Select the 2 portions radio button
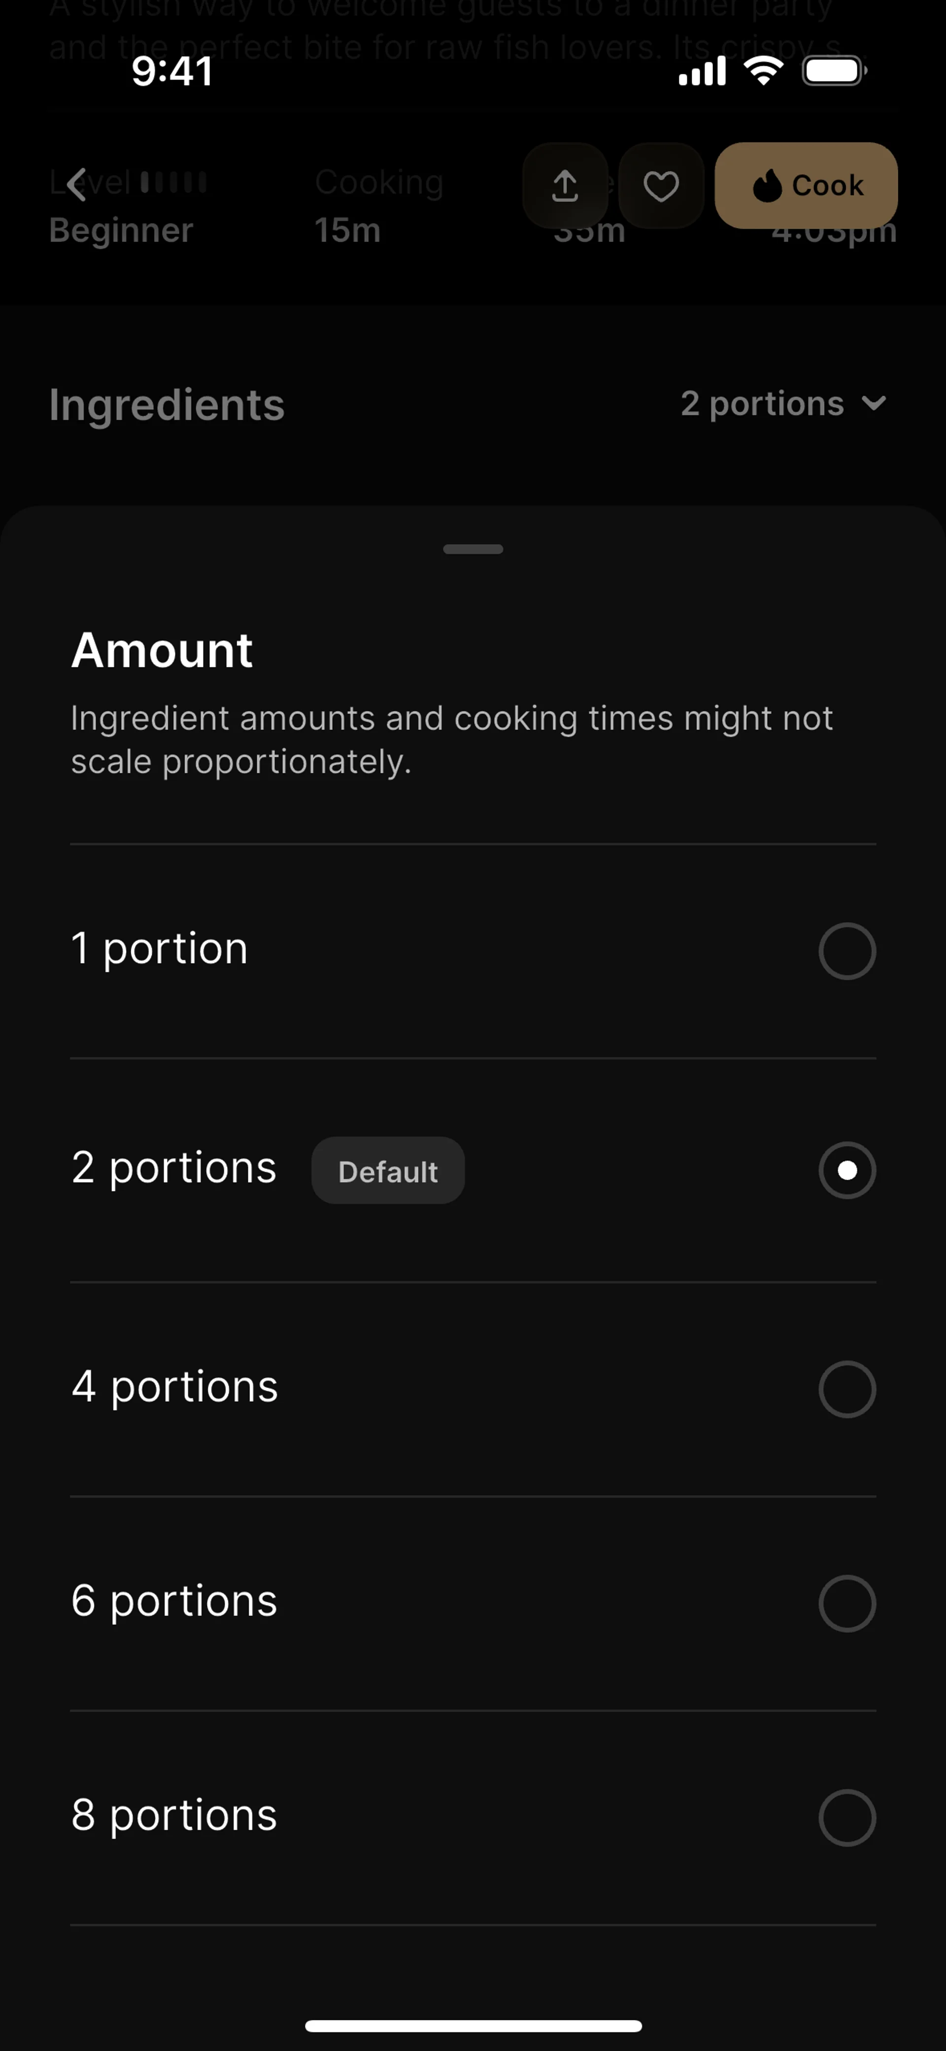This screenshot has height=2051, width=946. (846, 1169)
